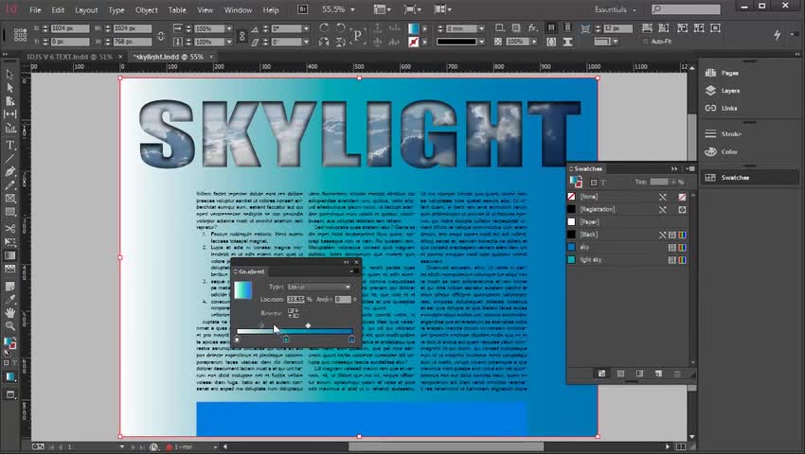Select formatting affects text T button
The width and height of the screenshot is (805, 454).
point(604,183)
